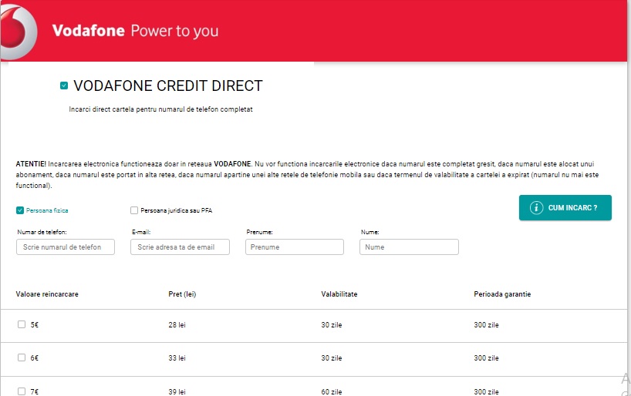631x396 pixels.
Task: Focus the E-mail address input field
Action: [x=180, y=247]
